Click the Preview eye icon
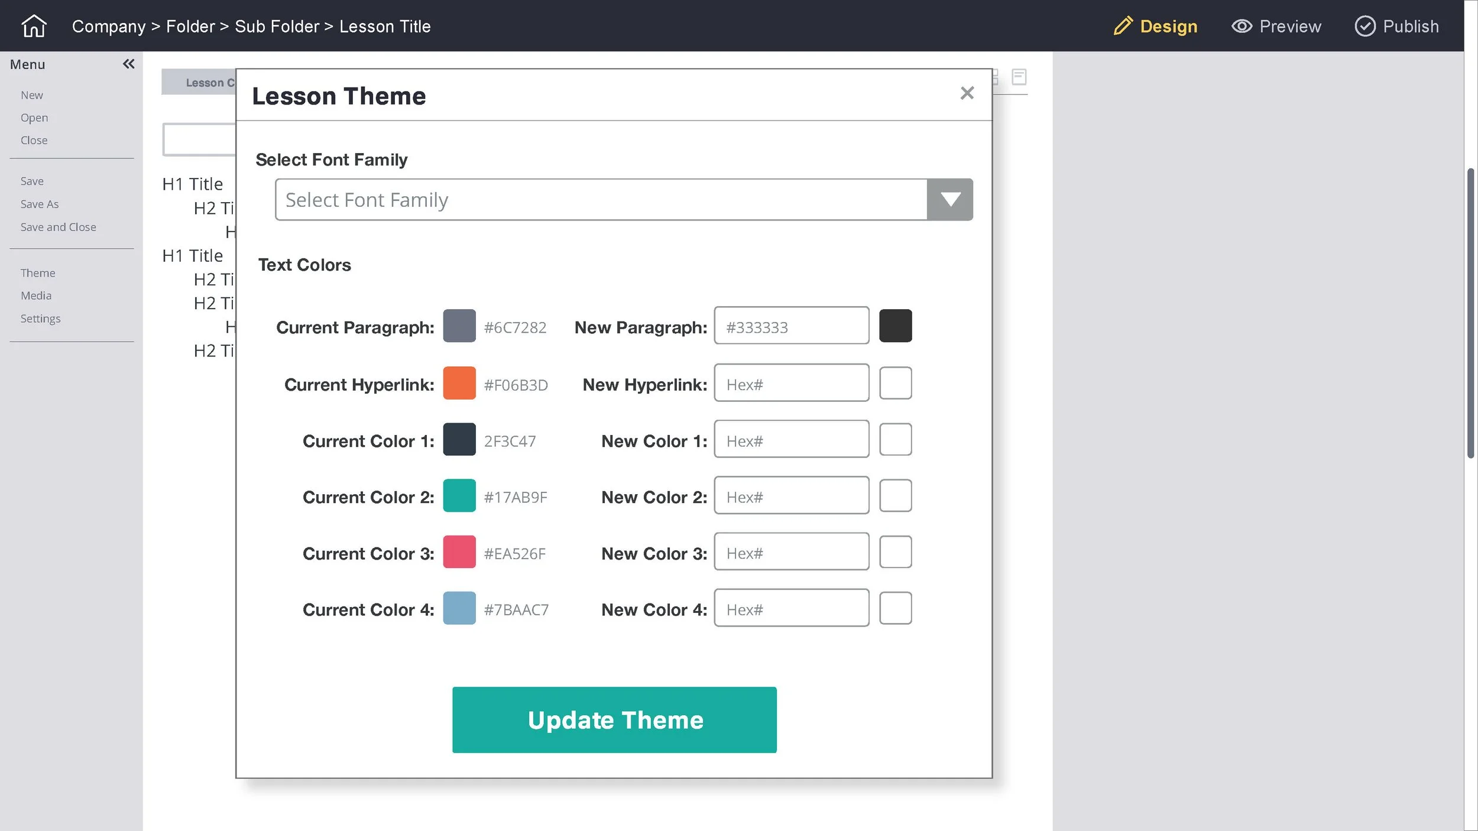This screenshot has width=1478, height=831. pos(1242,26)
